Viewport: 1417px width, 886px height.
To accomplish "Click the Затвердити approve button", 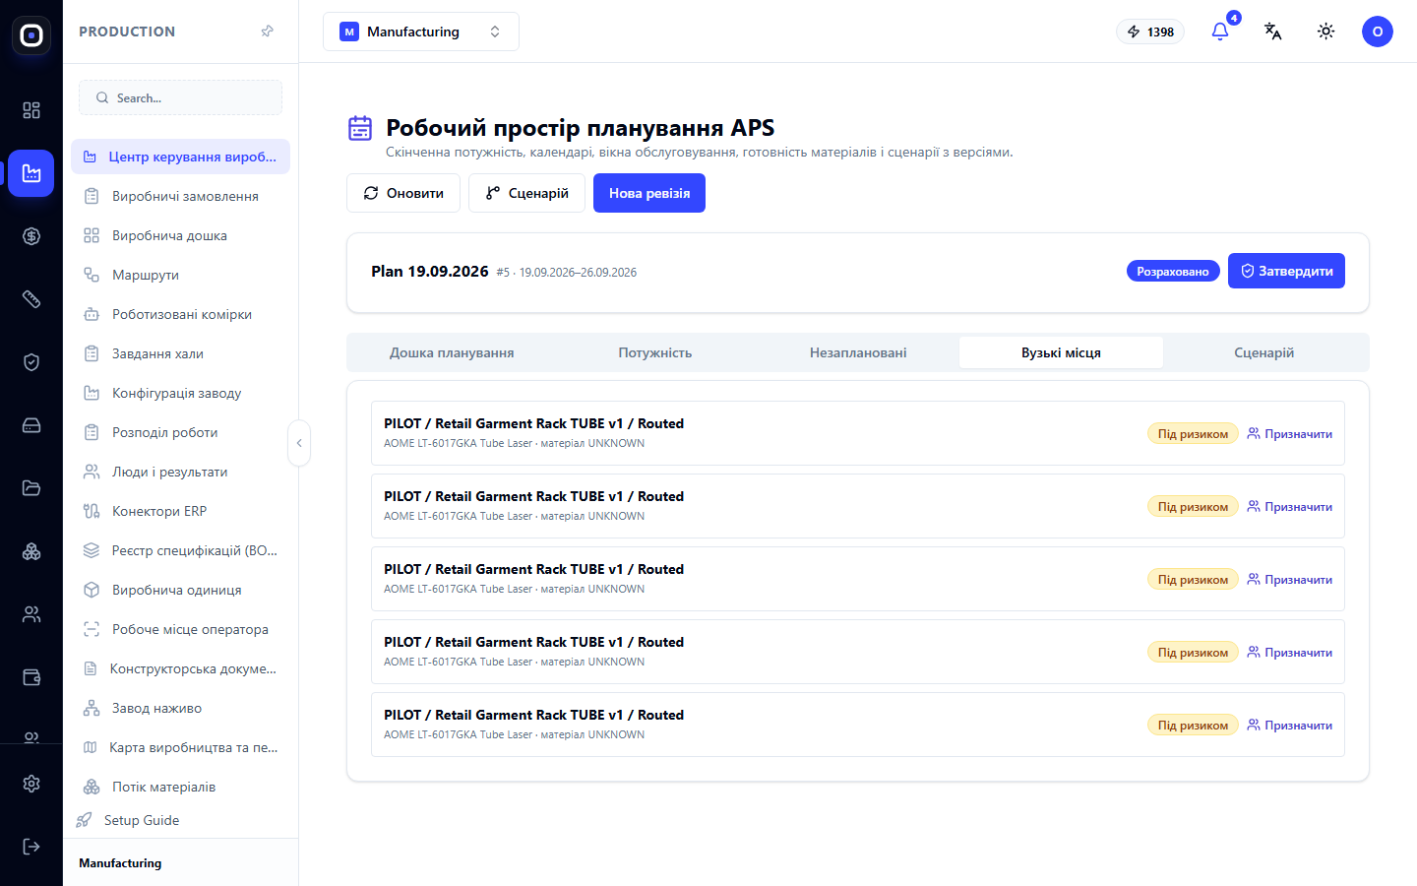I will [1286, 271].
